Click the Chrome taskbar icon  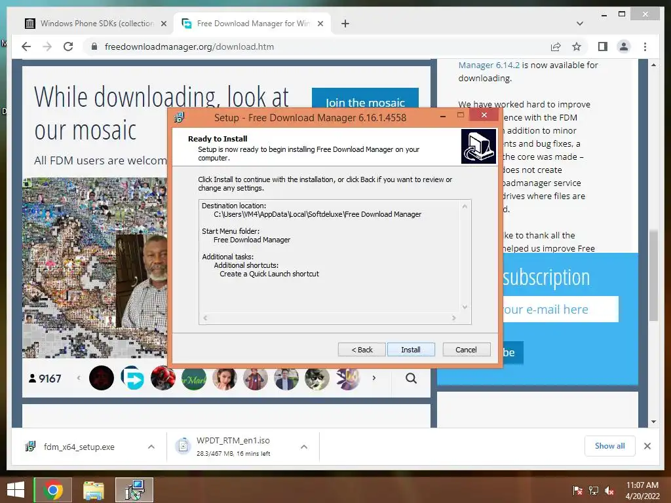[53, 490]
